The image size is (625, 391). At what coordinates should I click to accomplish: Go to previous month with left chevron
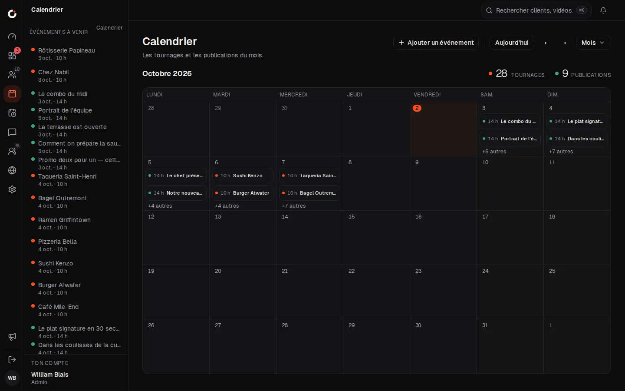[546, 43]
